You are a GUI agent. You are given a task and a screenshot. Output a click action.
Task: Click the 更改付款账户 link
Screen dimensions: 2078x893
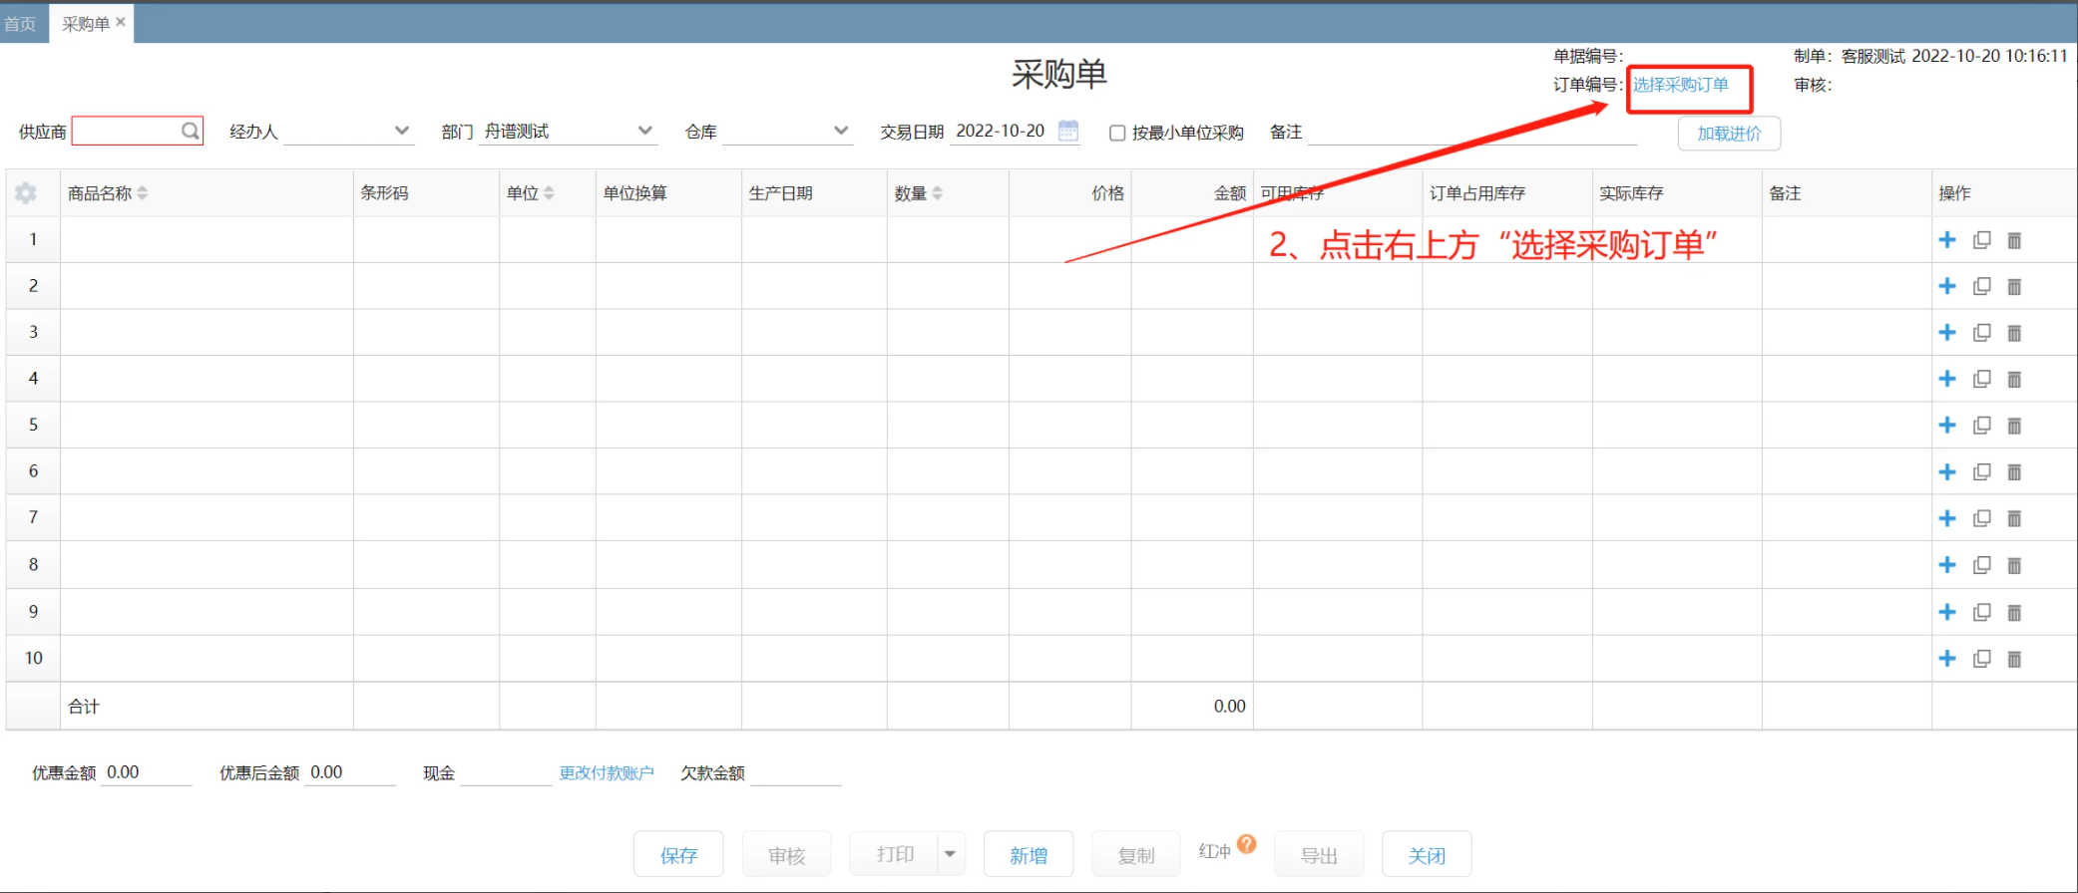point(607,773)
